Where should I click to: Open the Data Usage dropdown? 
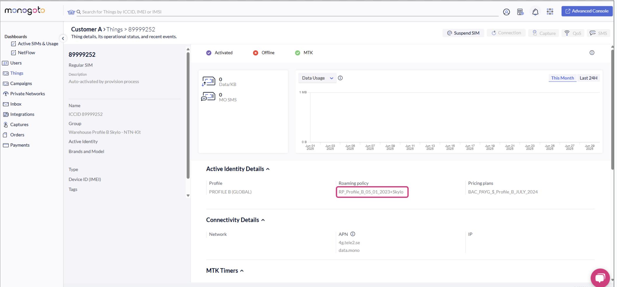(317, 78)
